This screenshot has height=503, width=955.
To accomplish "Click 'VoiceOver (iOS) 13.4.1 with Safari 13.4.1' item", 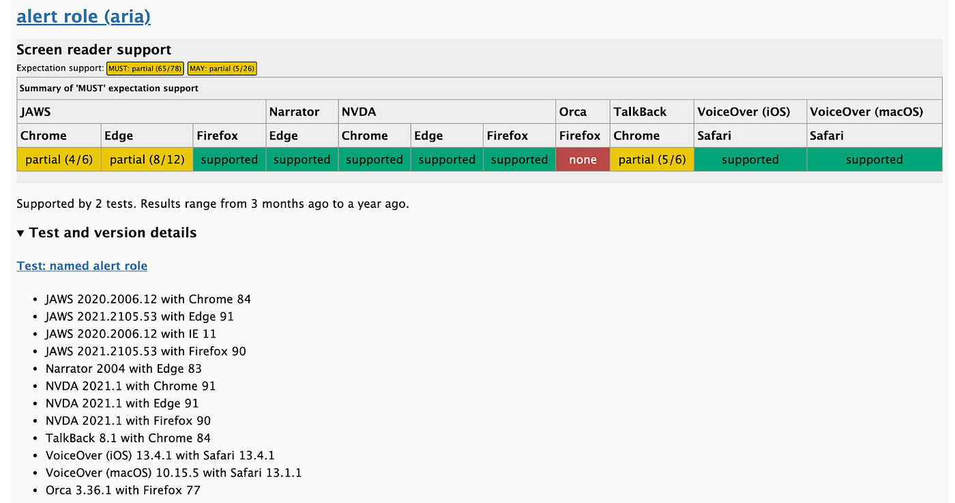I will pos(160,455).
